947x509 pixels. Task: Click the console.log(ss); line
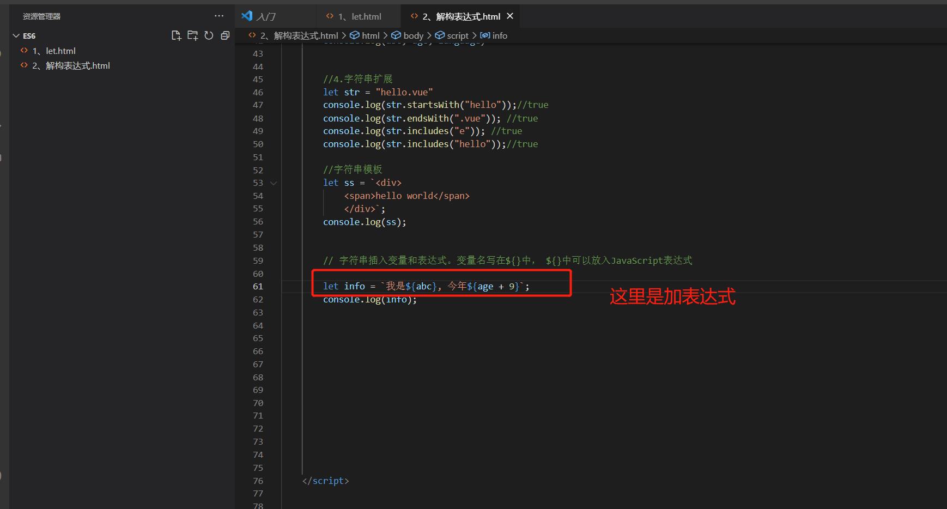365,222
